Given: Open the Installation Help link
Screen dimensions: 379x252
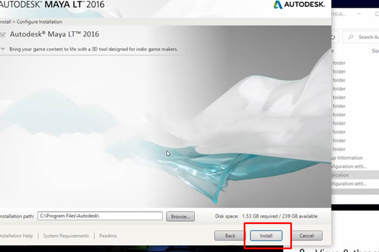Looking at the screenshot, I should point(16,236).
